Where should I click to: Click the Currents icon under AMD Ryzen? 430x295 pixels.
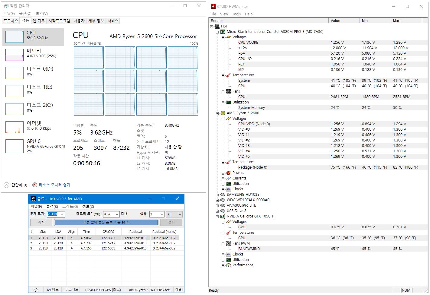229,178
